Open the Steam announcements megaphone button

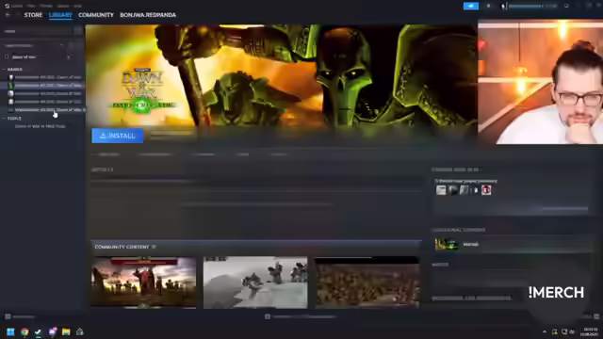tap(471, 6)
